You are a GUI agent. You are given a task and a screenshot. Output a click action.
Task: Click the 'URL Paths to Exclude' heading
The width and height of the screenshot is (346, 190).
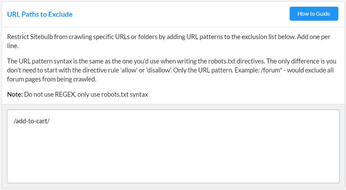(x=40, y=14)
